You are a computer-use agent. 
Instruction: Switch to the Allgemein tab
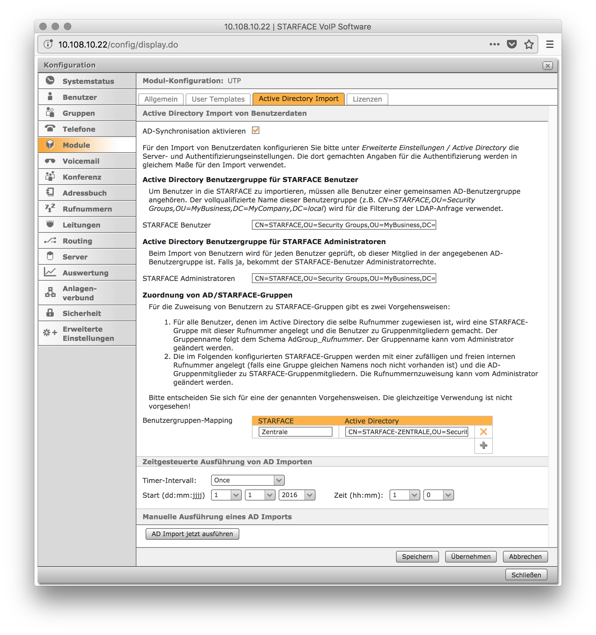161,99
